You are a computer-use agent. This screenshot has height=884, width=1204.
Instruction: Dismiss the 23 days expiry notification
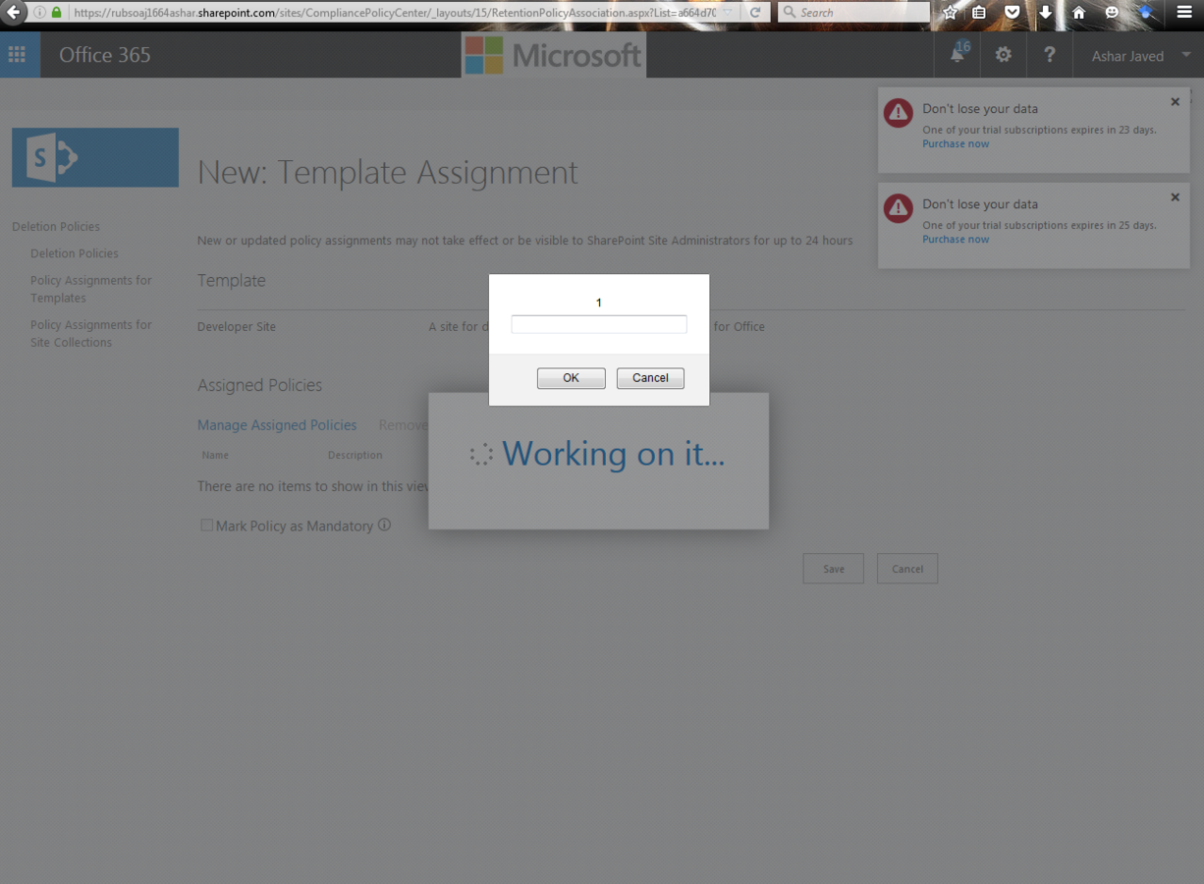(x=1175, y=102)
